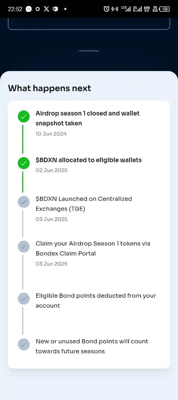Tap the chat bubble notification icon
The width and height of the screenshot is (178, 400).
29,9
